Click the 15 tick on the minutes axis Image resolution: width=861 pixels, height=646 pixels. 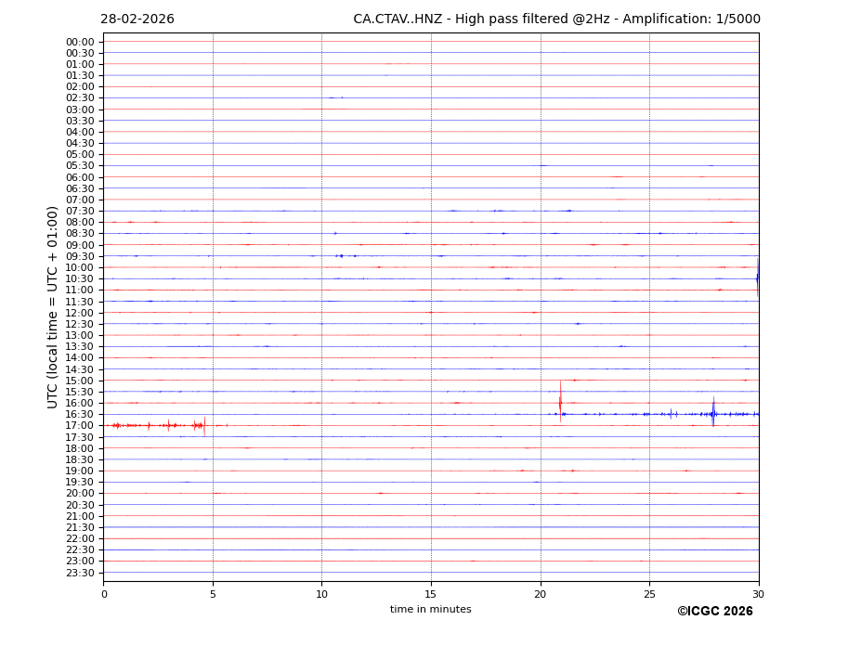click(431, 594)
